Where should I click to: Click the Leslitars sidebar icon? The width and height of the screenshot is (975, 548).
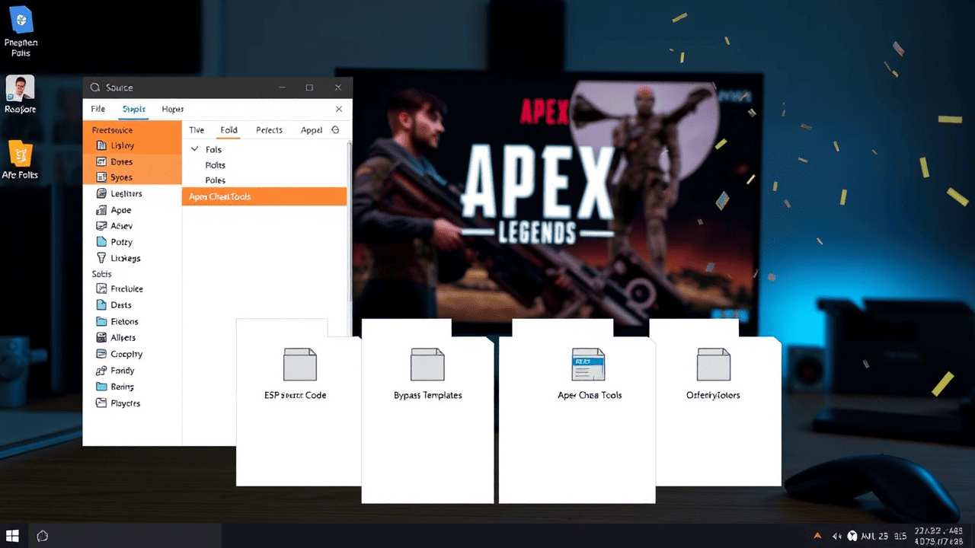103,193
